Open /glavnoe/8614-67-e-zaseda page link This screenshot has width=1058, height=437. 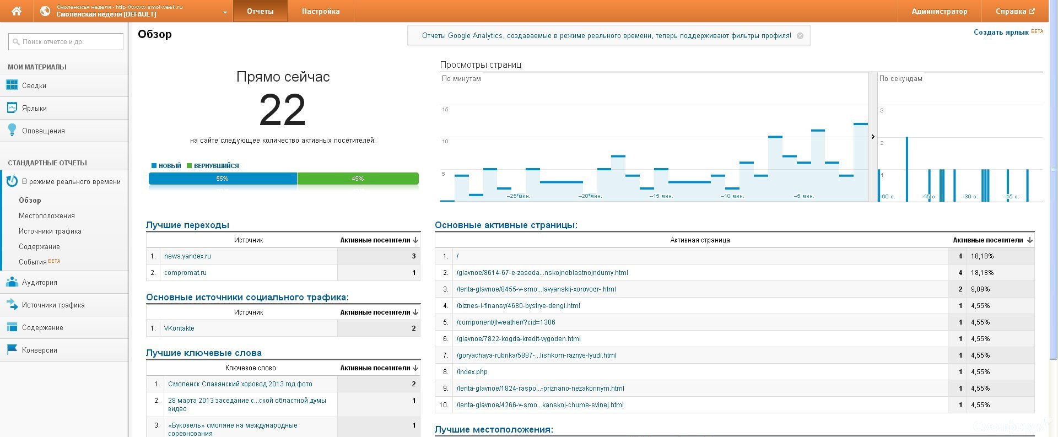pos(542,273)
